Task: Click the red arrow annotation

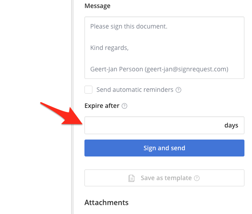Action: point(64,115)
